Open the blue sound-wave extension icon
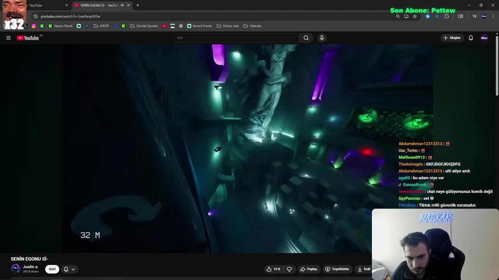 click(x=437, y=16)
